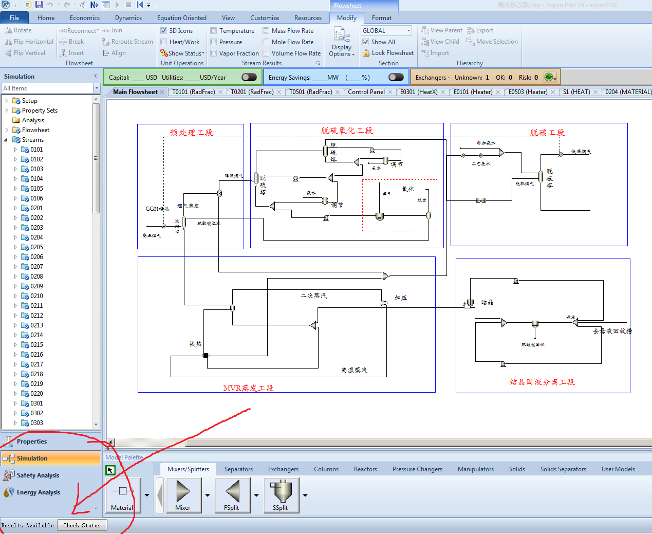Image resolution: width=652 pixels, height=534 pixels.
Task: Click Flip Horizontal tool
Action: 29,42
